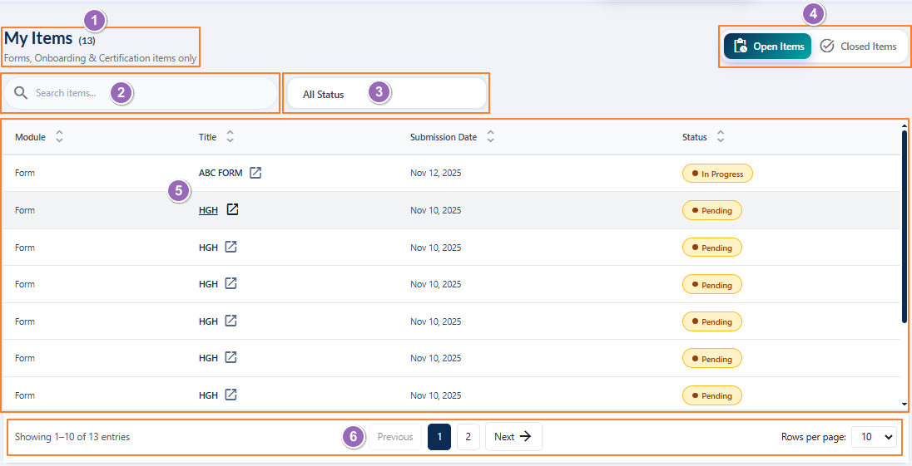Open the underlined HGH title link
Image resolution: width=912 pixels, height=466 pixels.
208,211
